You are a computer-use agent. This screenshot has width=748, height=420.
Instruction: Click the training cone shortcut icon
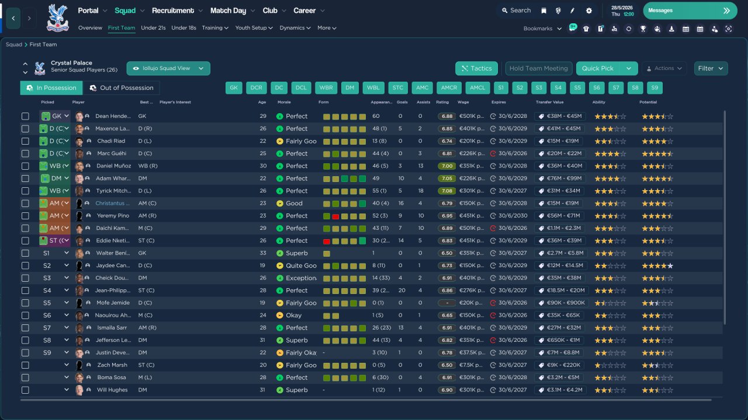(671, 29)
